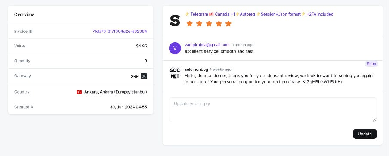Screen dimensions: 389x156
Task: Click the $4.95 value amount
Action: [142, 46]
